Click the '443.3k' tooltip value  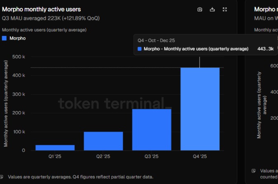(x=265, y=49)
